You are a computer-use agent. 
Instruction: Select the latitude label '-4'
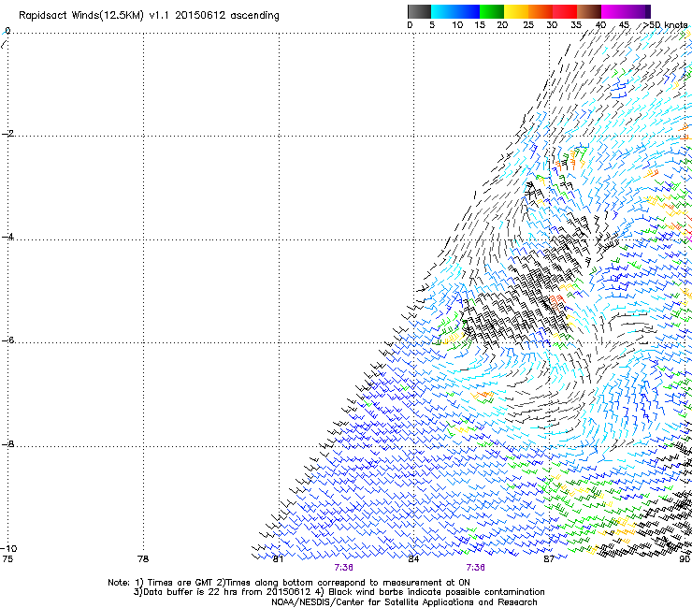pos(7,237)
